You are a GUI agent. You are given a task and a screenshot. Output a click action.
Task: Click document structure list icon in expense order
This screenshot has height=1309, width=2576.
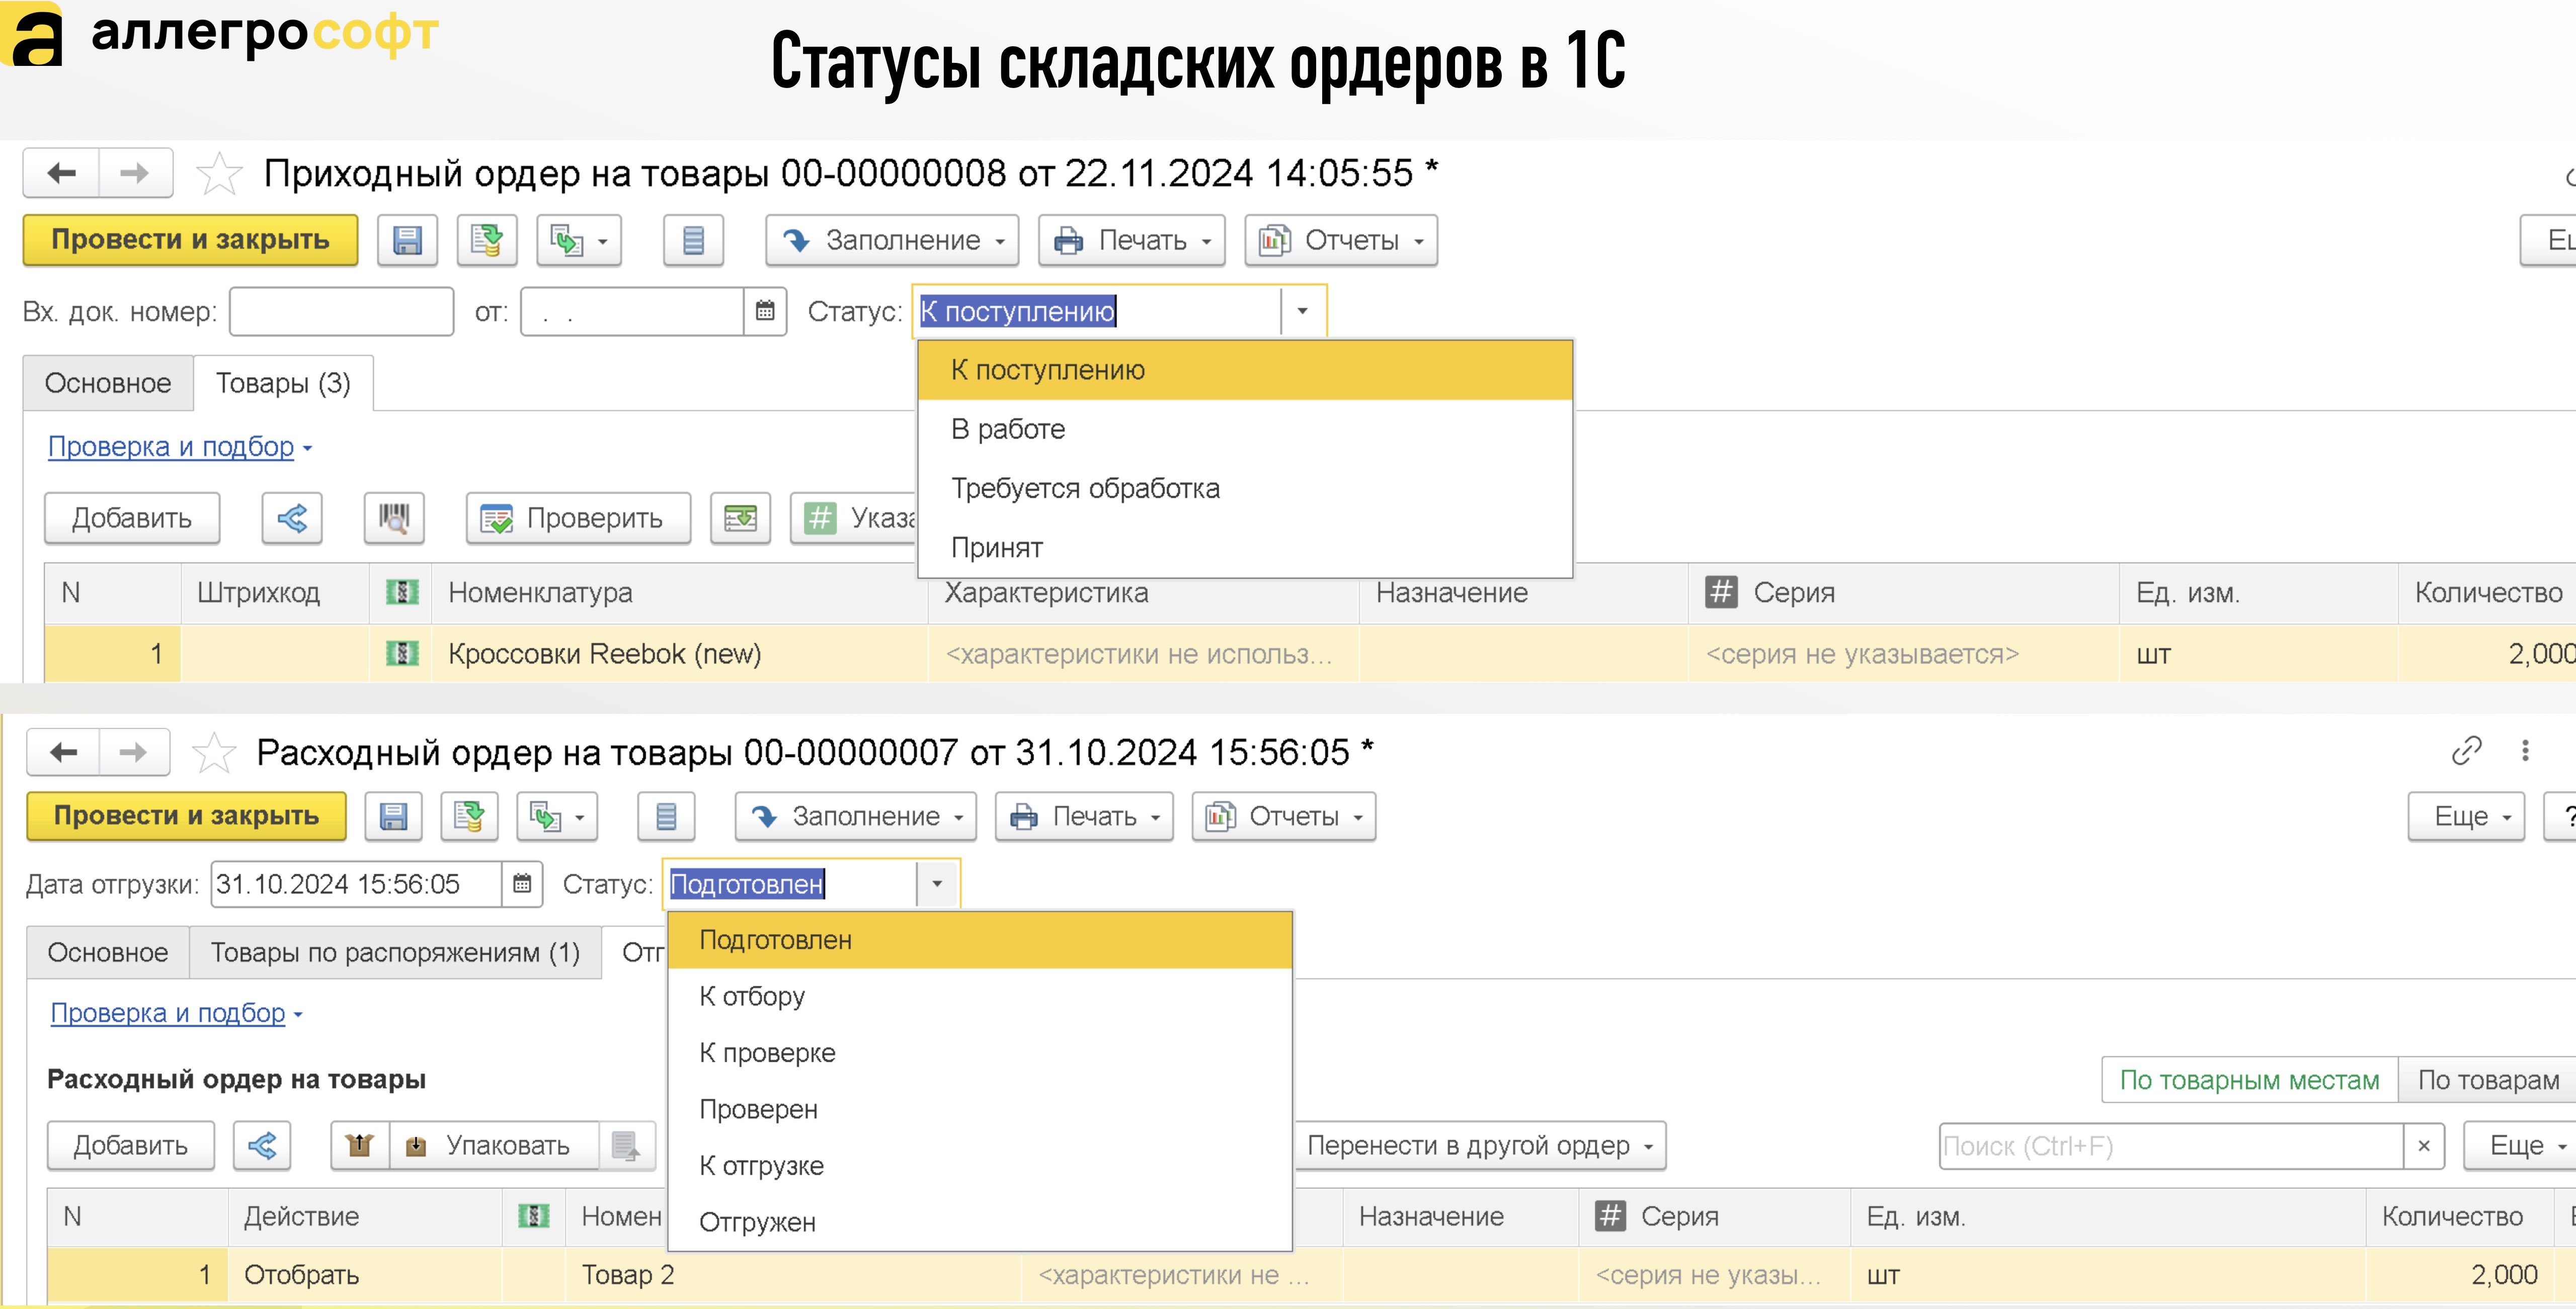(666, 816)
